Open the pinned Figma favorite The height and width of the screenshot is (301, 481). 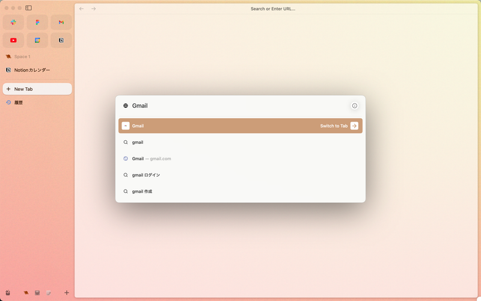[37, 22]
